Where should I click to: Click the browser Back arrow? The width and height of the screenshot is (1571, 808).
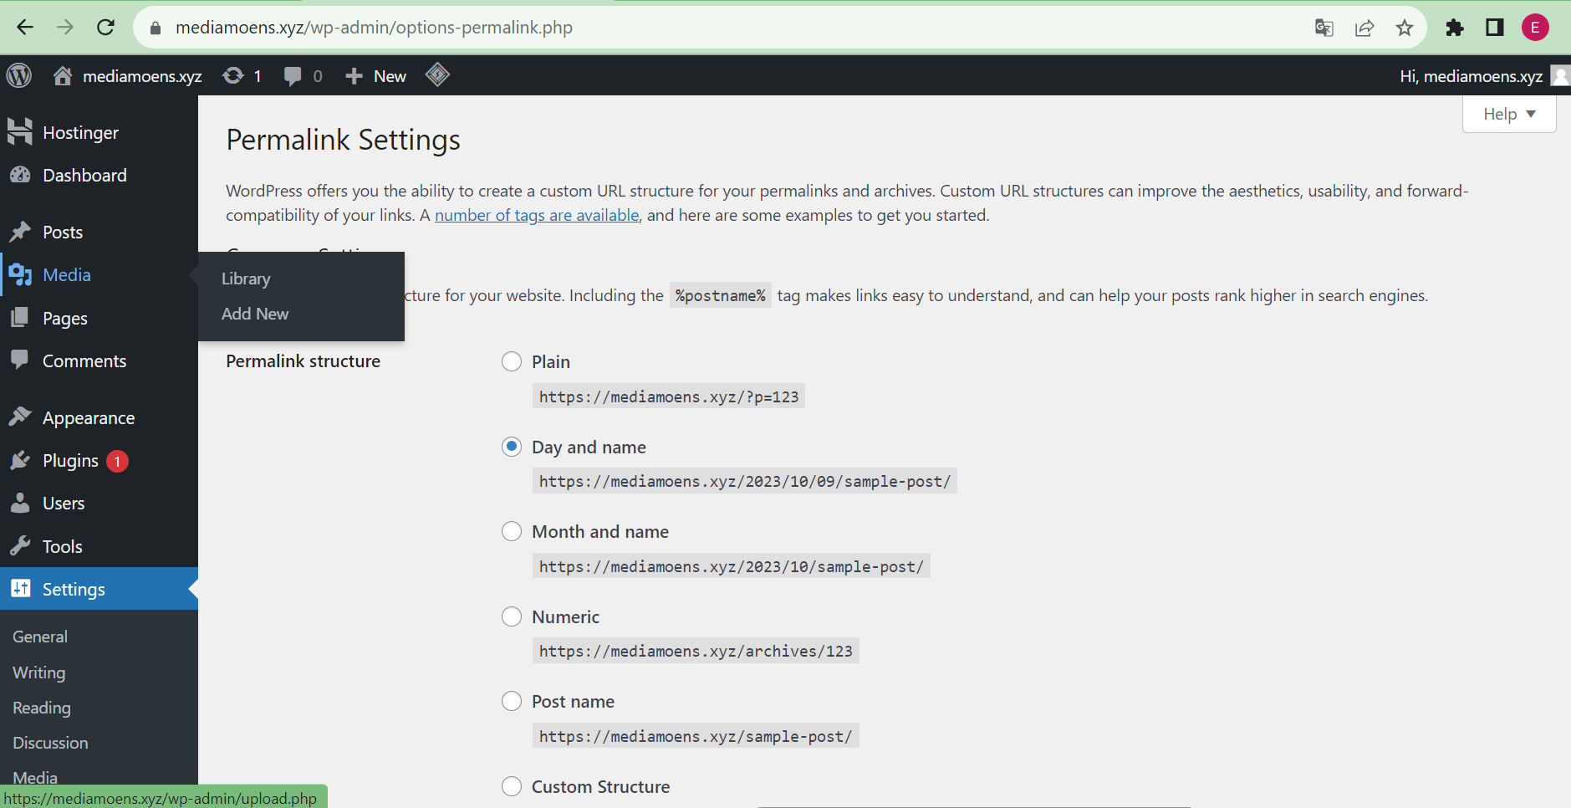click(x=25, y=28)
